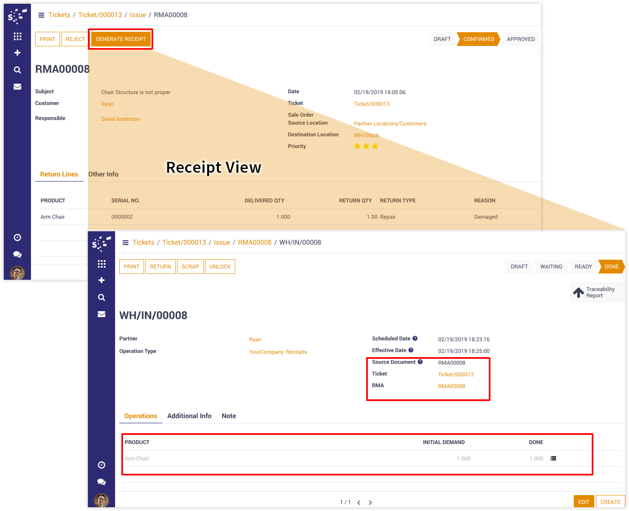Toggle hamburger menu beside lower Tickets breadcrumb

125,243
